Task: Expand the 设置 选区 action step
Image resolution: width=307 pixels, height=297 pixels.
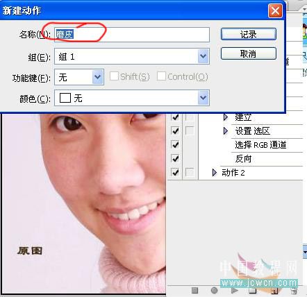Action: (226, 131)
